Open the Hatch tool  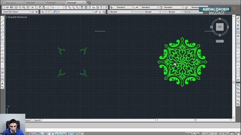[x=2, y=69]
